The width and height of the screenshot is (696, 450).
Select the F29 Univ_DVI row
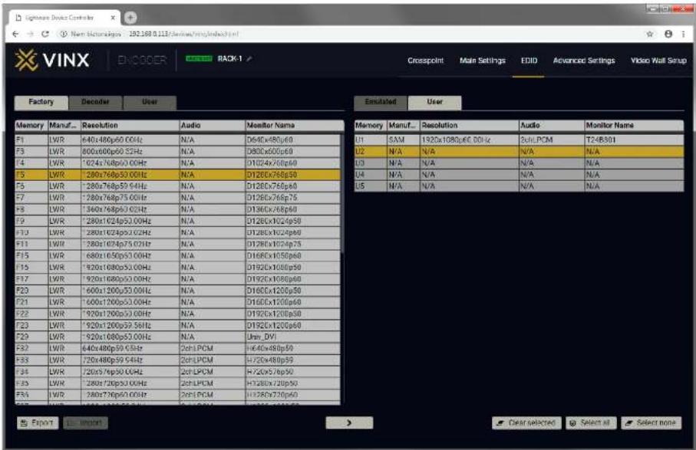click(177, 337)
